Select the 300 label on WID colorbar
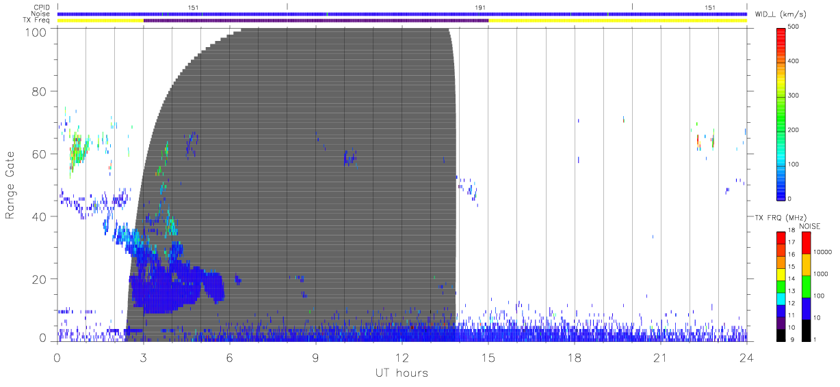This screenshot has height=387, width=840. tap(793, 96)
